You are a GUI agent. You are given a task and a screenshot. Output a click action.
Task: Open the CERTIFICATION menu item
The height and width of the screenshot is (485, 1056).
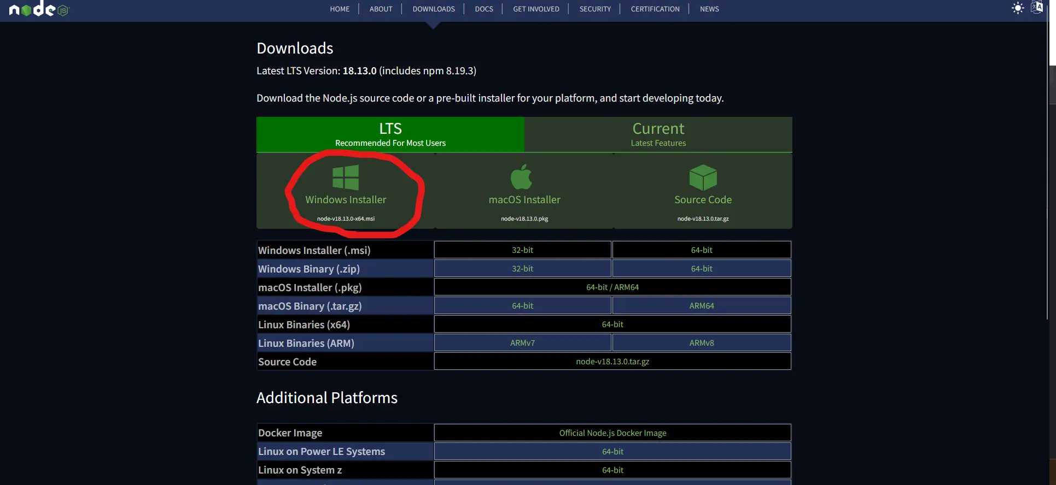pos(655,9)
